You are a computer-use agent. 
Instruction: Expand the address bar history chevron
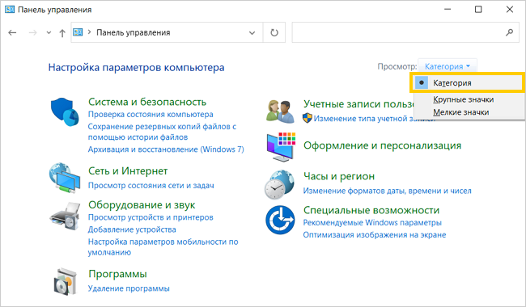click(x=252, y=33)
